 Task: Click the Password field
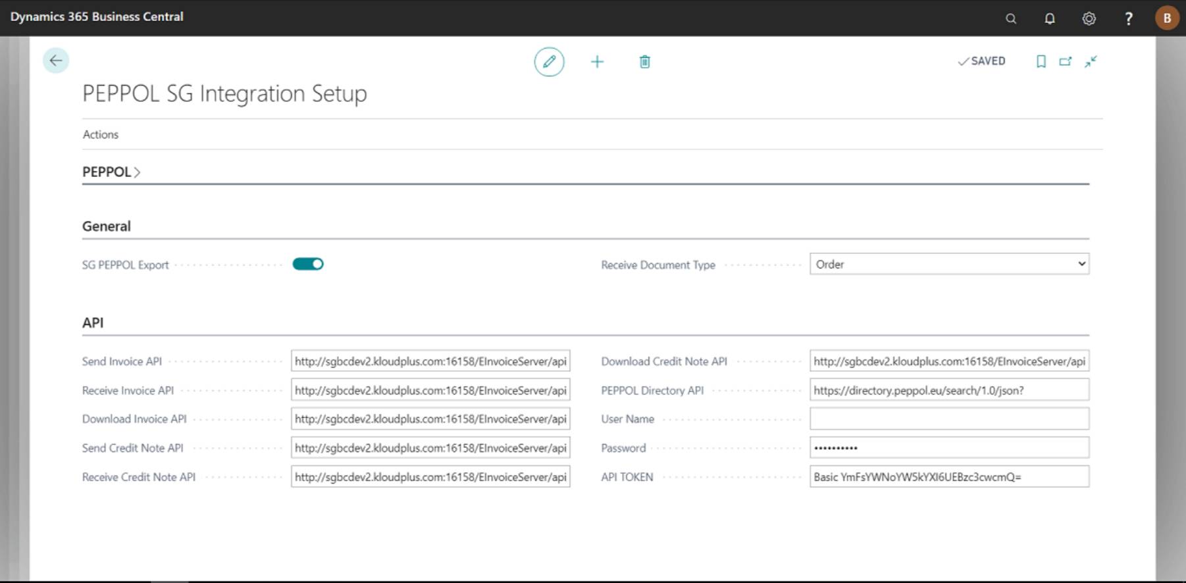(949, 447)
